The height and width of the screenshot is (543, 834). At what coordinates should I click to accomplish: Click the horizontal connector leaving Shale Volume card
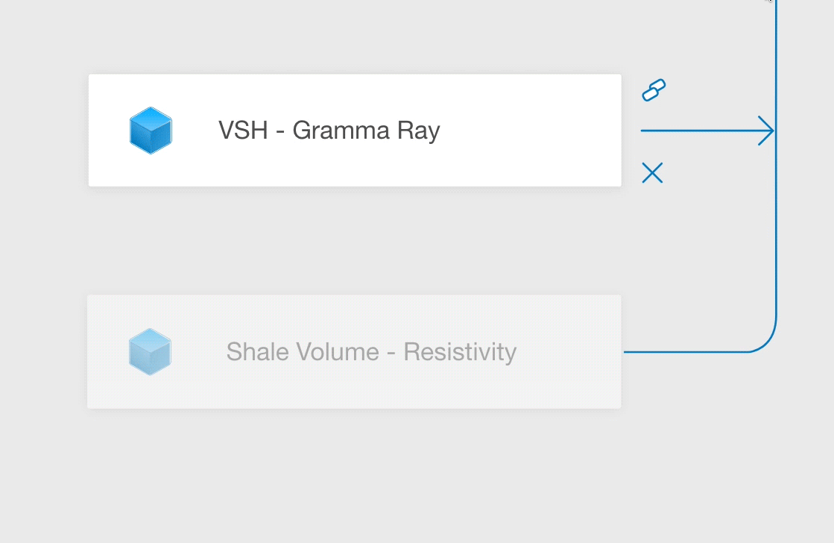tap(686, 352)
